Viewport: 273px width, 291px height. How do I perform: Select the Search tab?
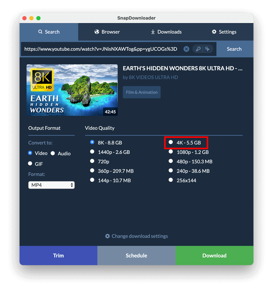(49, 32)
